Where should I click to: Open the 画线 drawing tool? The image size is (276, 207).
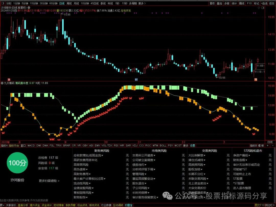[242, 3]
